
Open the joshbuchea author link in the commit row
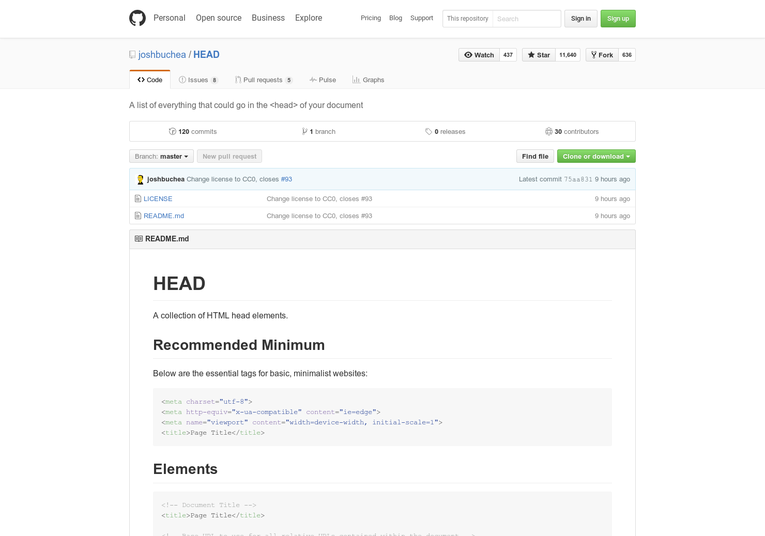[x=166, y=179]
